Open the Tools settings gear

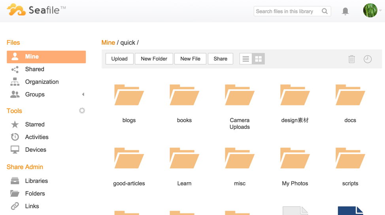(82, 110)
